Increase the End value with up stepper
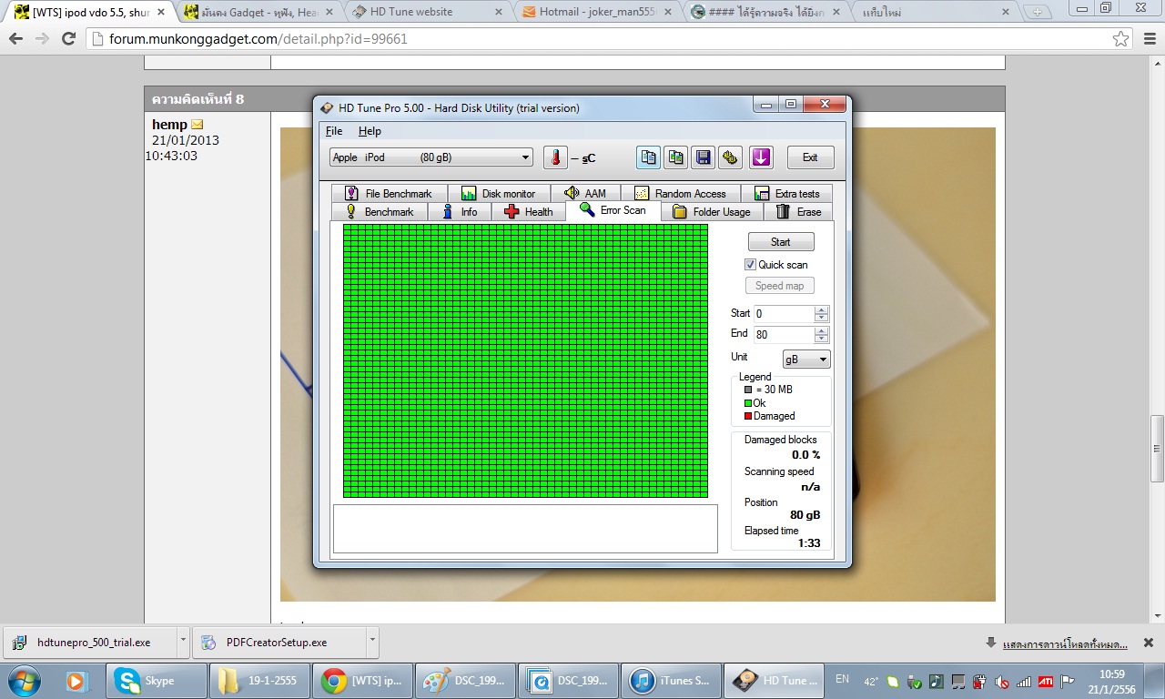The image size is (1165, 699). click(x=822, y=330)
